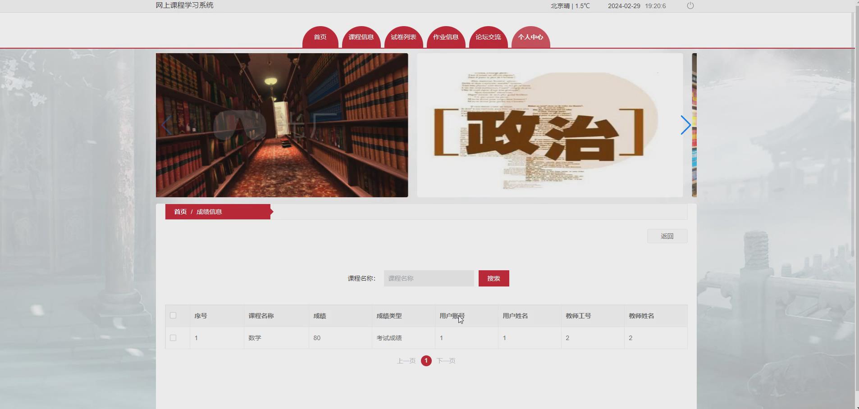
Task: Open page 1 in the pagination
Action: (x=426, y=360)
